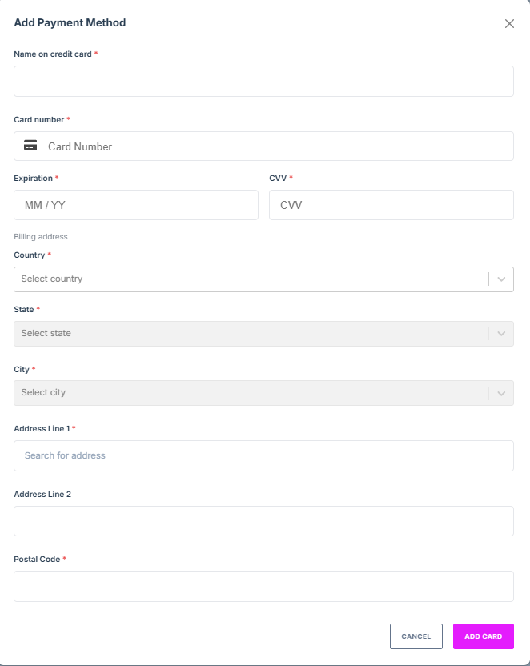Click the Add Payment Method title

70,23
